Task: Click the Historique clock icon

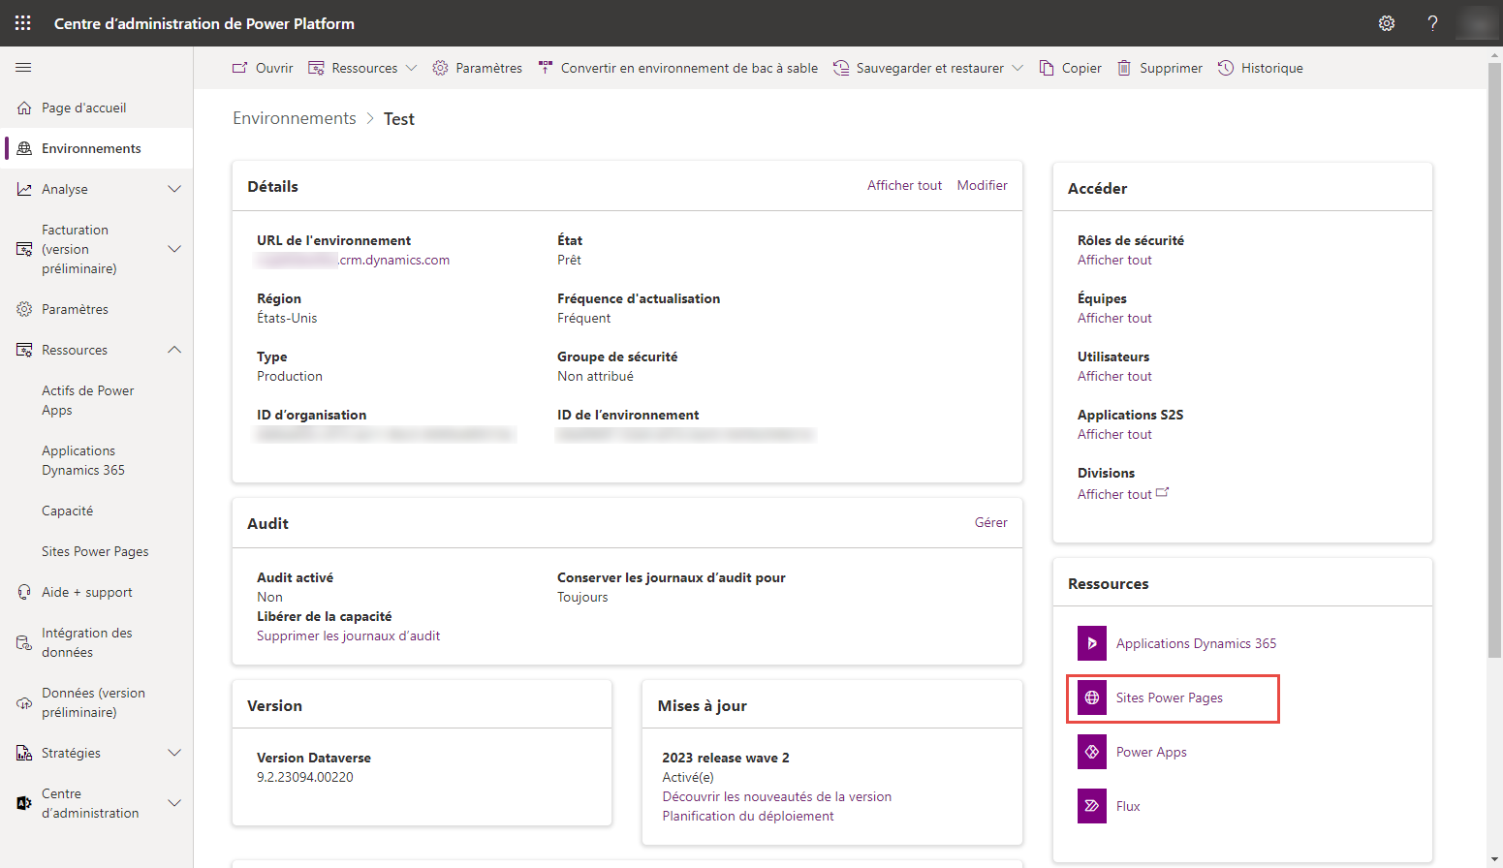Action: click(x=1226, y=68)
